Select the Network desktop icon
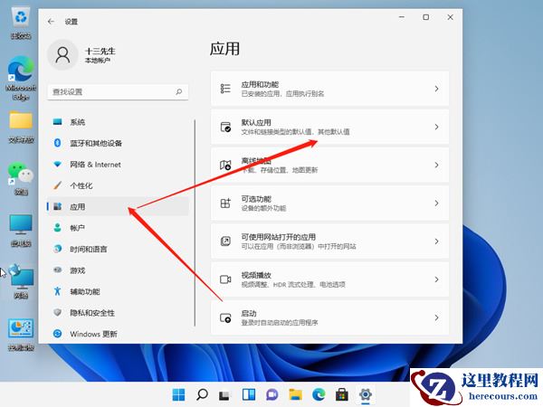This screenshot has height=407, width=543. click(x=21, y=281)
